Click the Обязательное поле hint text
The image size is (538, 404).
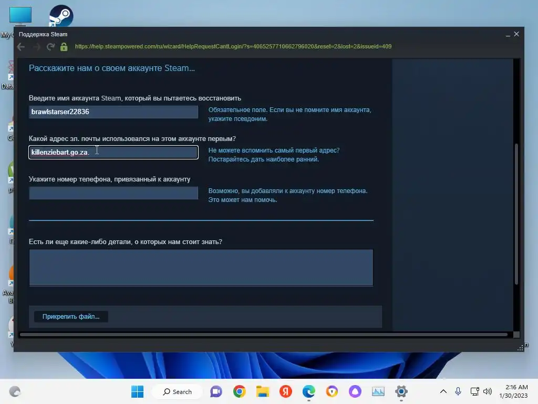[x=290, y=114]
